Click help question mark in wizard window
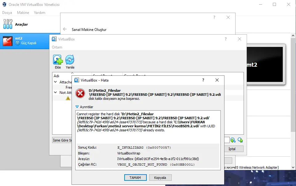Image resolution: width=296 pixels, height=186 pixels. point(214,17)
